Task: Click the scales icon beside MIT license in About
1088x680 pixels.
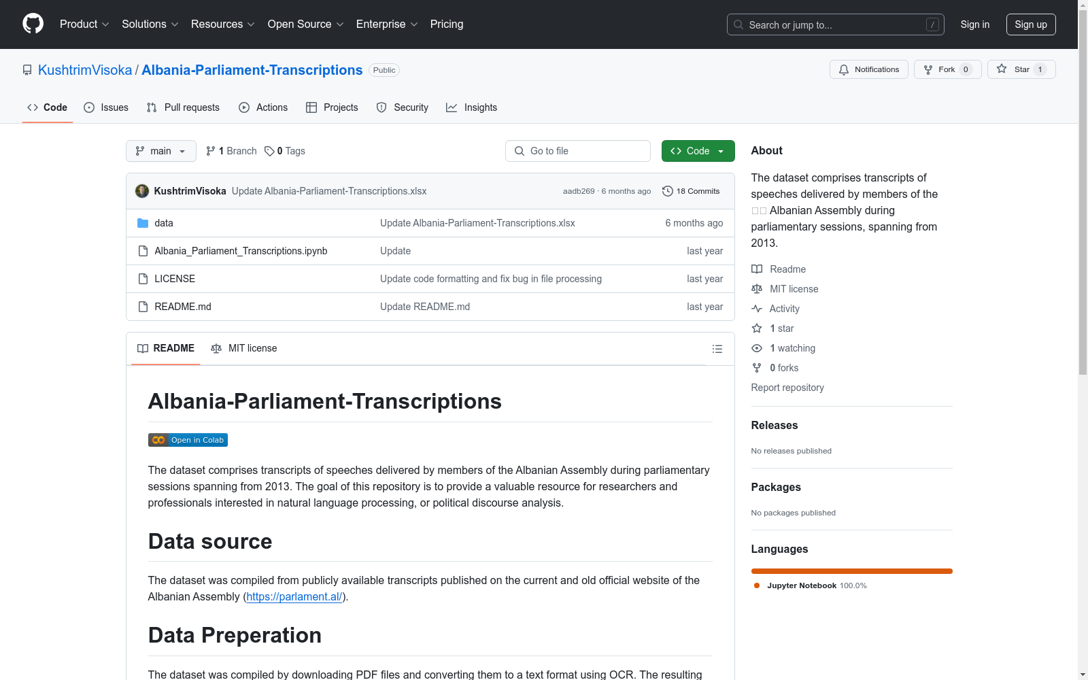Action: (x=757, y=289)
